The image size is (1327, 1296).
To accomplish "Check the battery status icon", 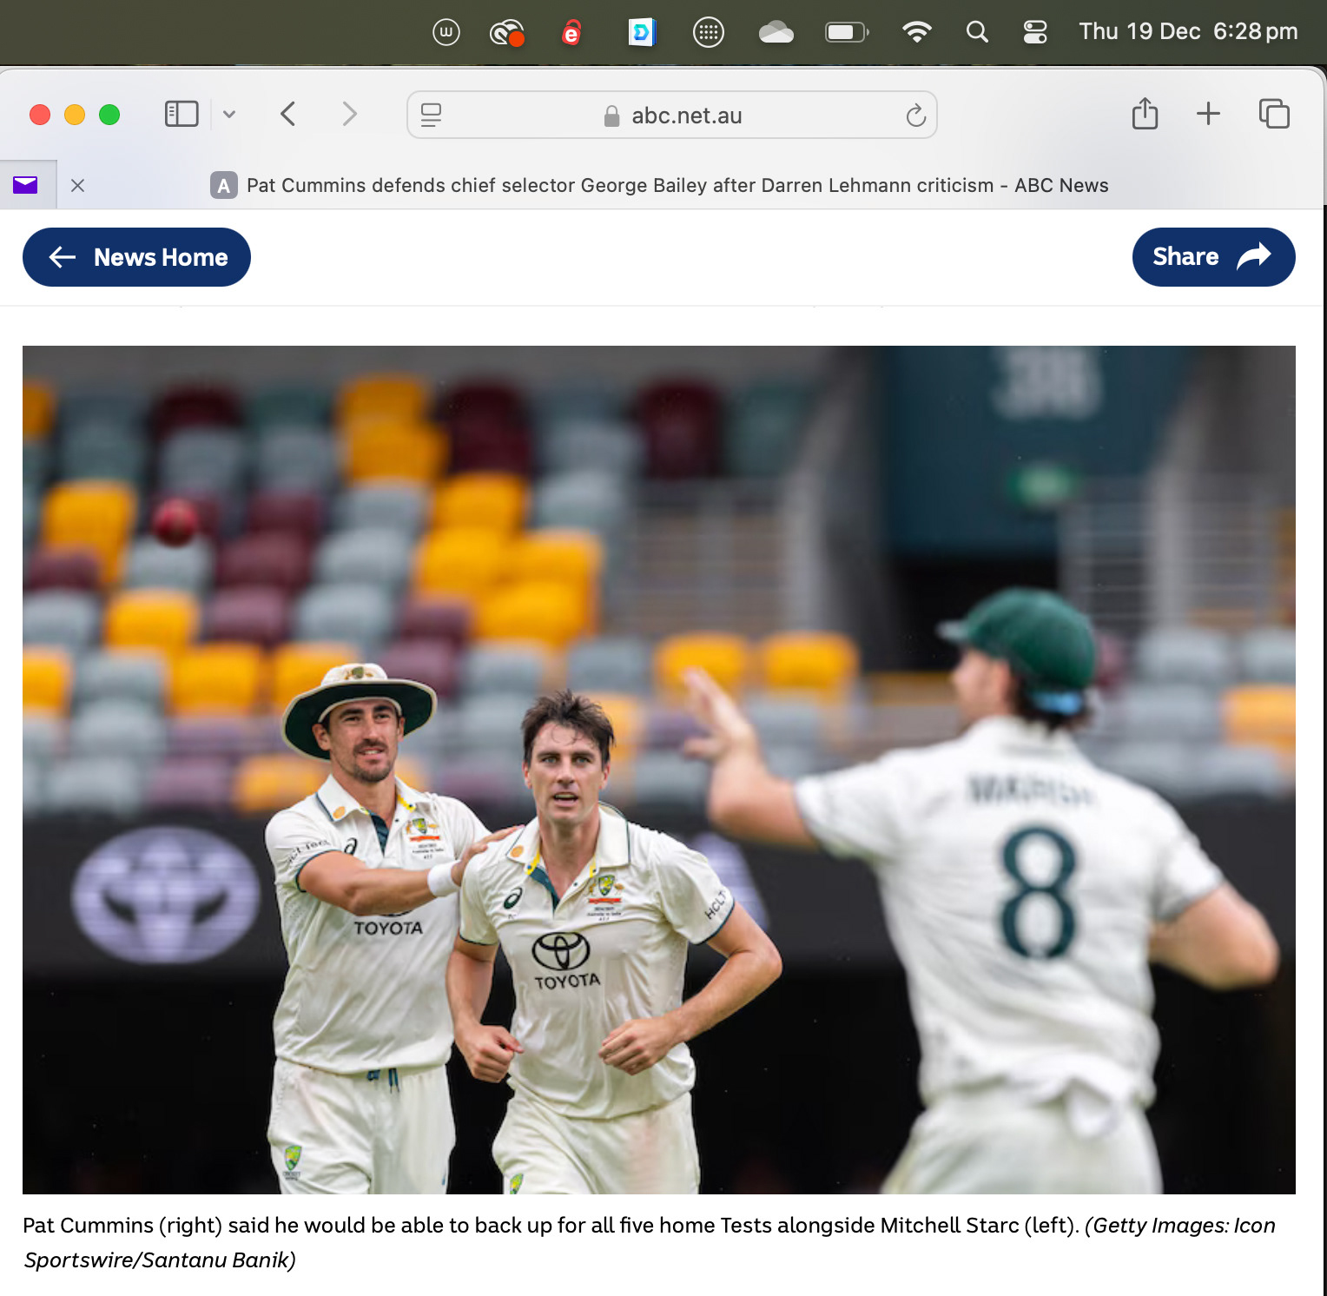I will (847, 33).
